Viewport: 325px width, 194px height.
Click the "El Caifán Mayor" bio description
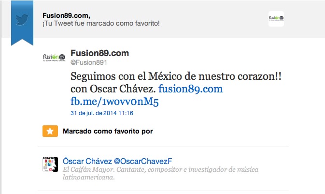tap(88, 169)
